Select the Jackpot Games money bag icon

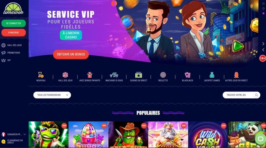212,75
